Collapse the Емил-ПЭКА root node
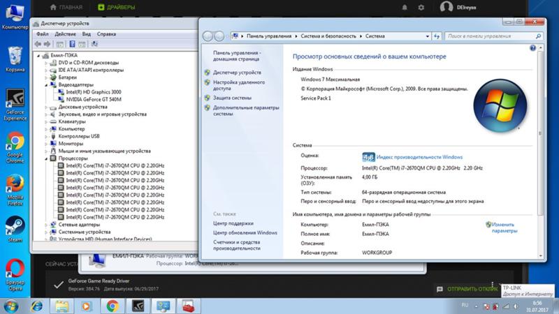Viewport: 559px width, 314px height. point(38,56)
